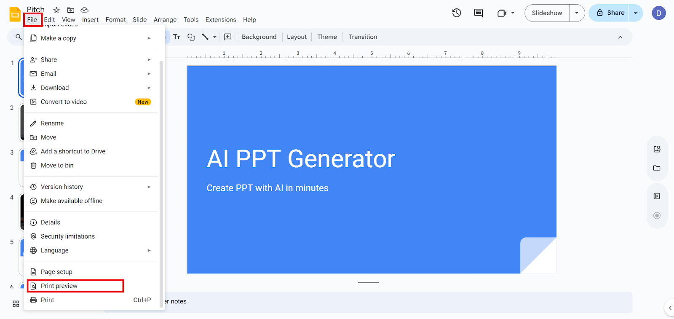
Task: Open the Share button dropdown arrow
Action: (636, 13)
